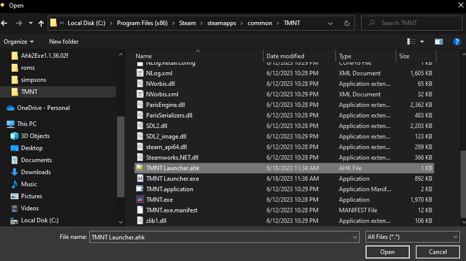This screenshot has height=261, width=466.
Task: Open the Help icon
Action: click(x=456, y=42)
